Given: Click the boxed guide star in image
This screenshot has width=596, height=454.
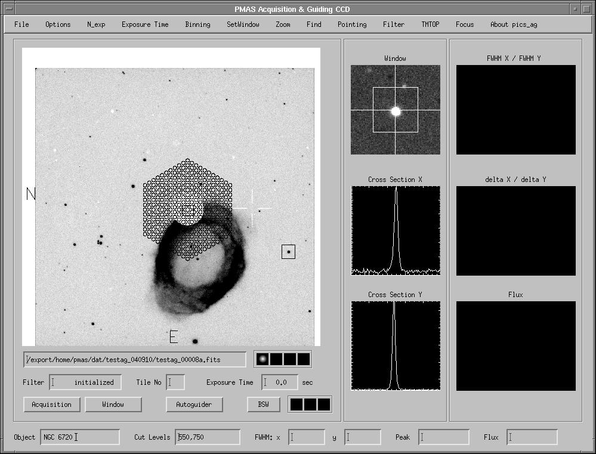Looking at the screenshot, I should point(288,252).
